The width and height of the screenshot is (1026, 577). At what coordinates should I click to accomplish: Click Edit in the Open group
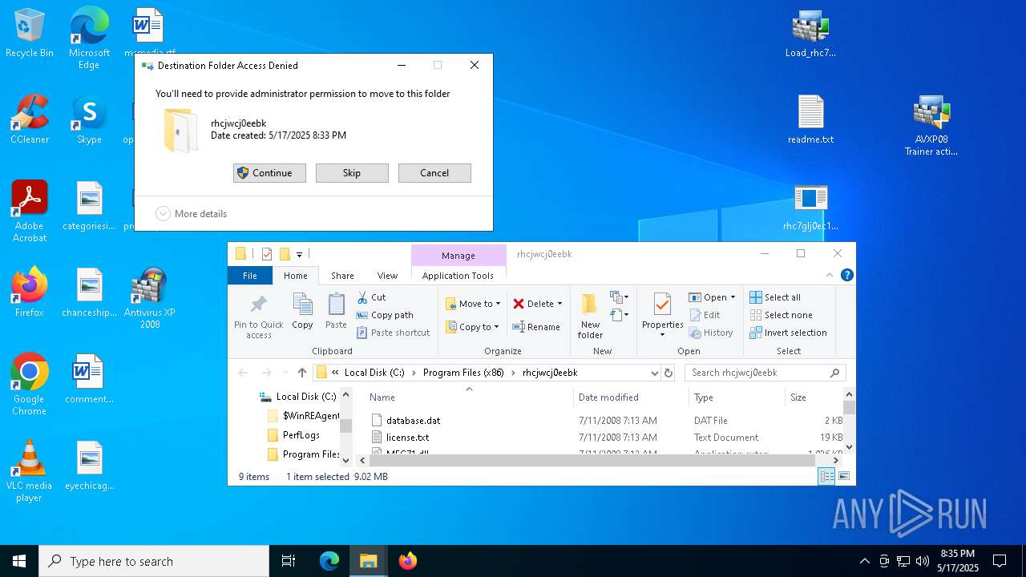(x=705, y=315)
